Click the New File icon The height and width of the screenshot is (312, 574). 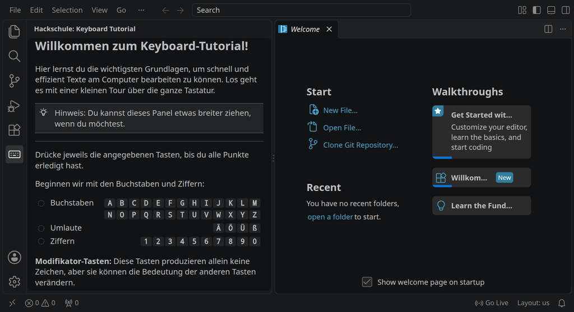click(313, 110)
